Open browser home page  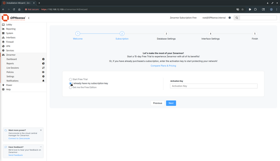click(x=19, y=9)
